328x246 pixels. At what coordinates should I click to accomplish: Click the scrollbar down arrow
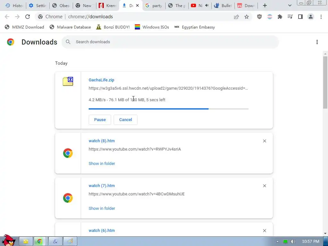coord(325,234)
